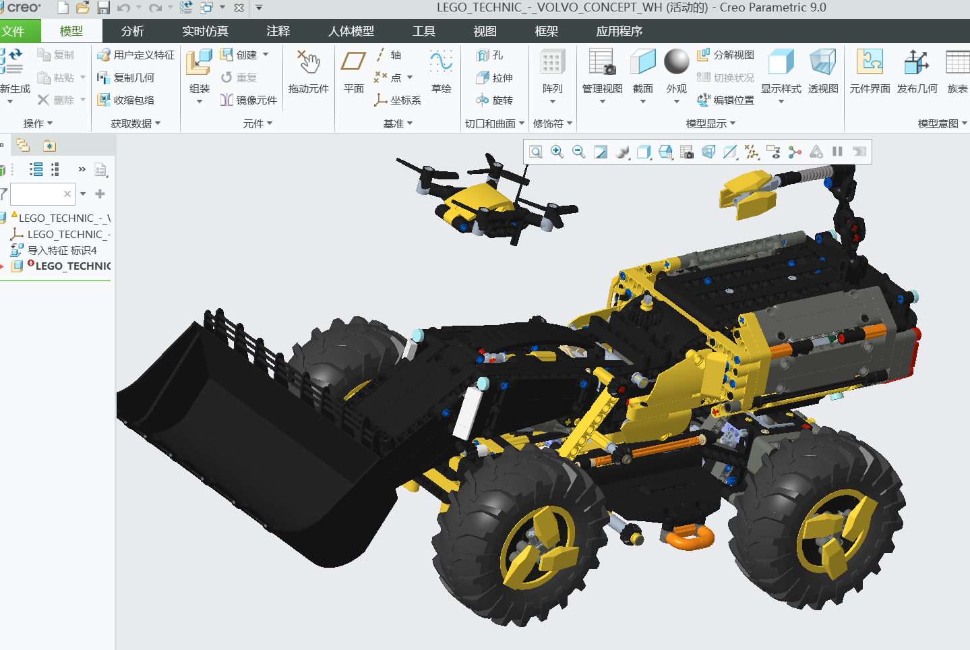Screen dimensions: 970x650
Task: Click 收缩包络 shrinkwrap
Action: coord(126,100)
